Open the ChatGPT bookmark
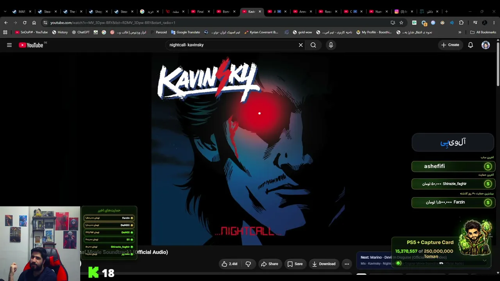Screen dimensions: 500x281 pyautogui.click(x=80, y=32)
